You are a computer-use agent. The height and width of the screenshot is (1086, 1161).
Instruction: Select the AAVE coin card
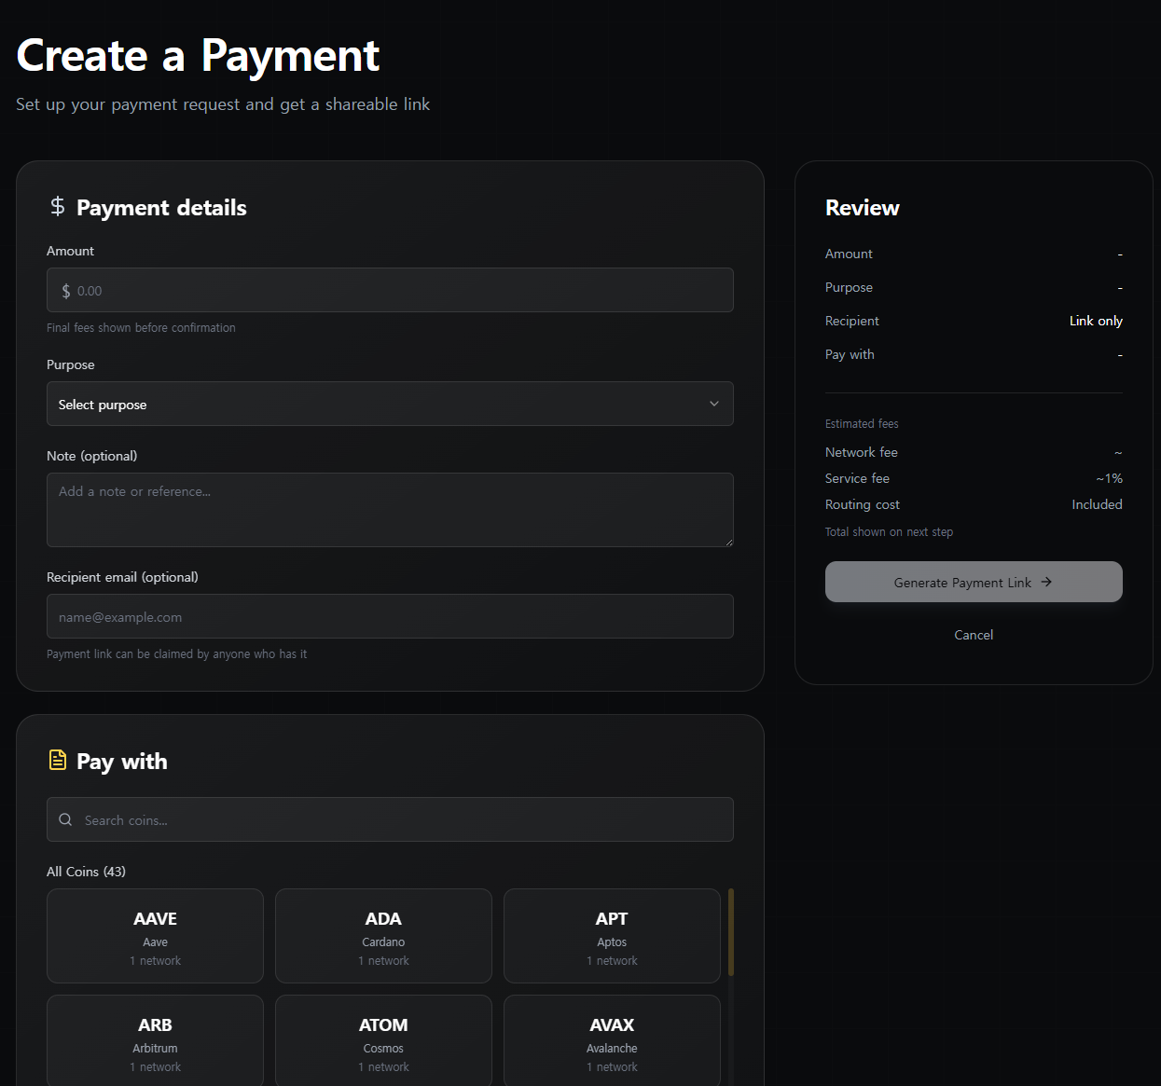(x=155, y=936)
